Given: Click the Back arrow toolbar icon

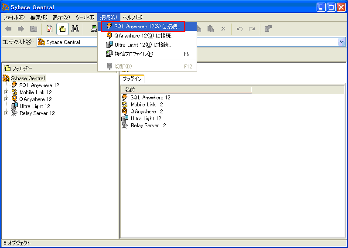Looking at the screenshot, I should tap(8, 29).
